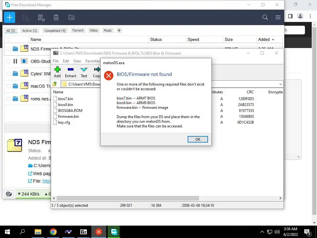Expand the 7-Zip address bar dropdown
317x238 pixels.
coord(280,84)
